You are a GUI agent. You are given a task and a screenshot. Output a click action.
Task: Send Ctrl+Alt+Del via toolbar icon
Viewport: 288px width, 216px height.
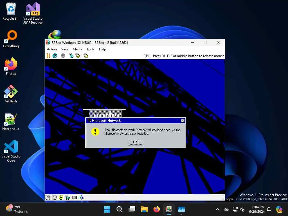[71, 56]
